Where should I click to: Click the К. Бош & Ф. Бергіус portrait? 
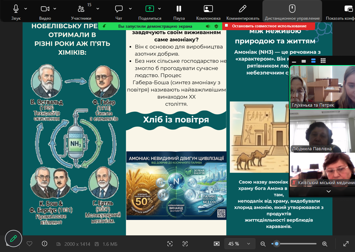pos(50,183)
